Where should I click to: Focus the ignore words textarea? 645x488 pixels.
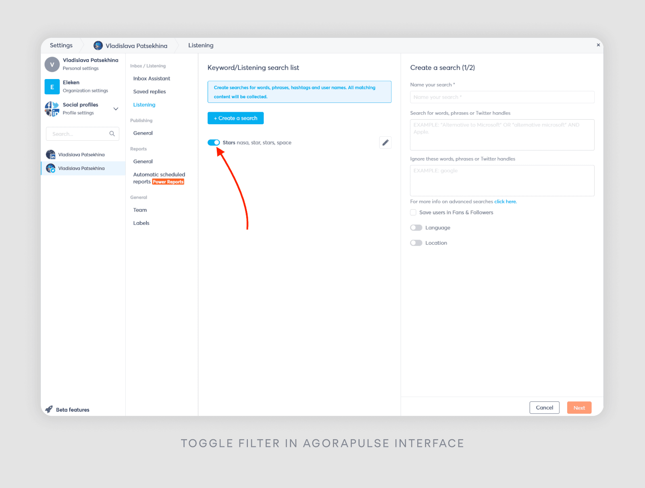click(502, 181)
